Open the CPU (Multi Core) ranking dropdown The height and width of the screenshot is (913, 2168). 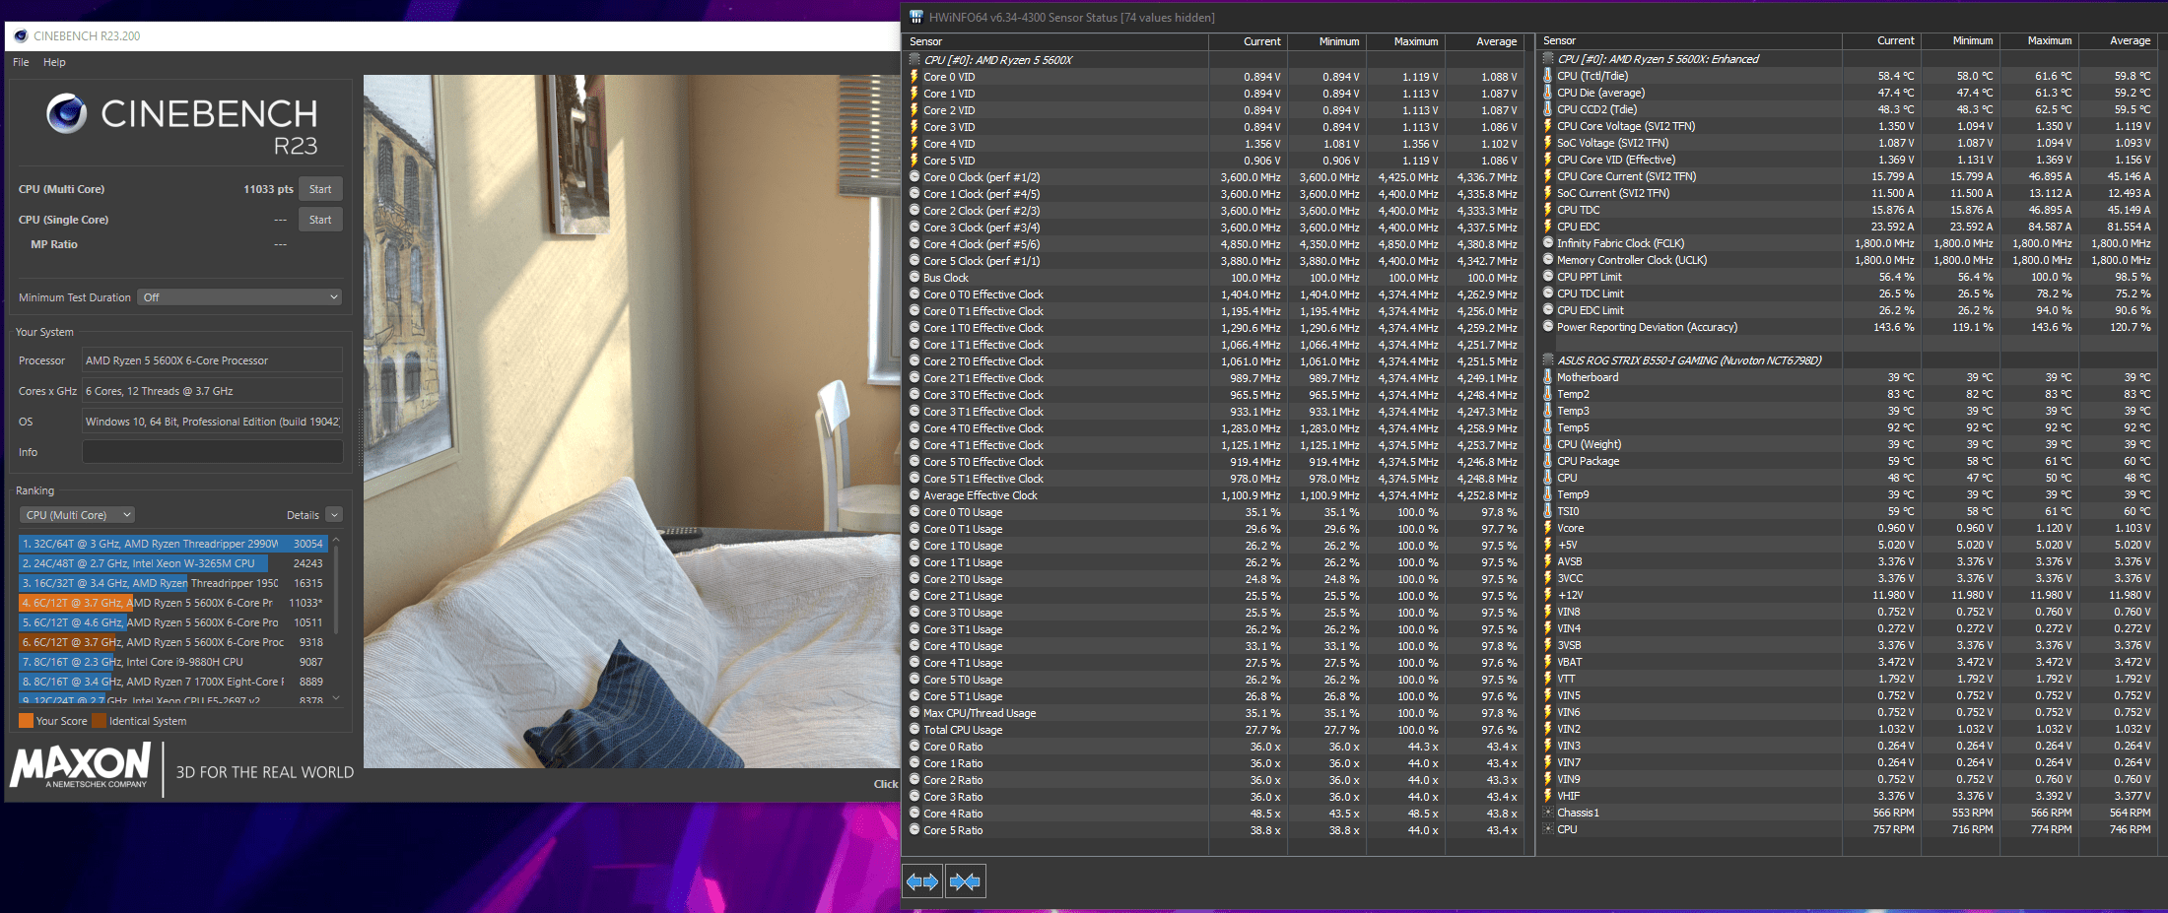point(77,515)
